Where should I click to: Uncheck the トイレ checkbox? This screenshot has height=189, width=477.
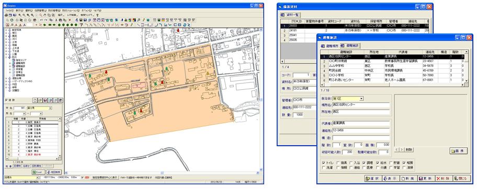323,162
